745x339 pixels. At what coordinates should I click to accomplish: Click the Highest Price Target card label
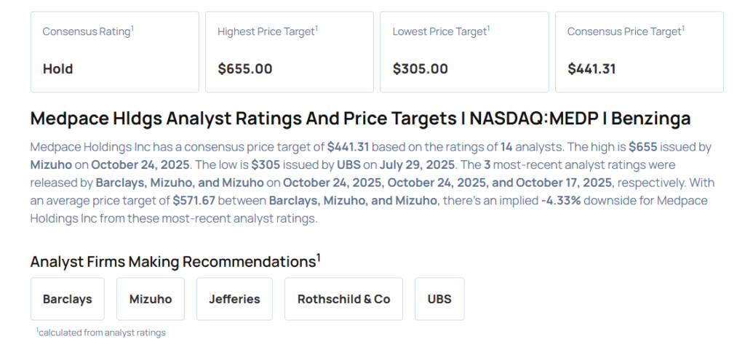(x=266, y=32)
